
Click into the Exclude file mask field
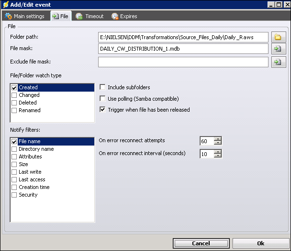183,62
